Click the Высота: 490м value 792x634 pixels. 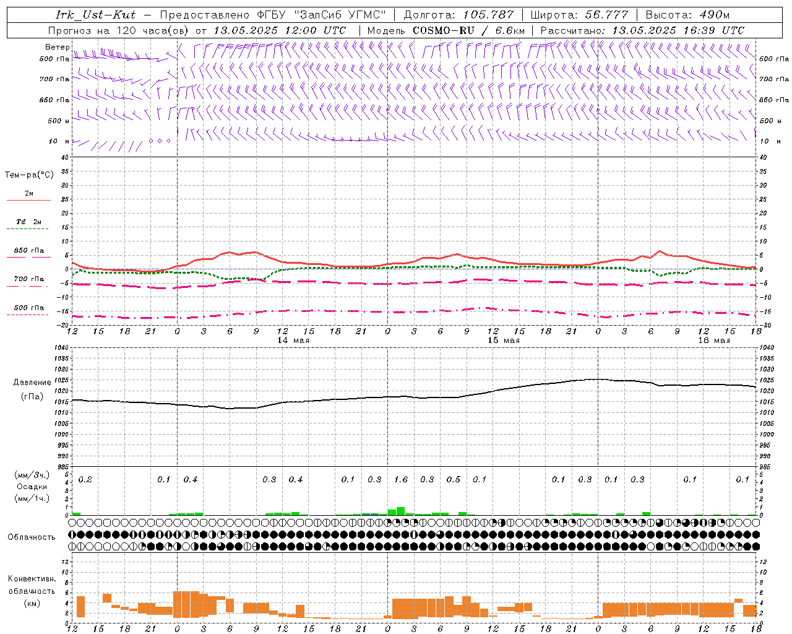click(x=687, y=15)
